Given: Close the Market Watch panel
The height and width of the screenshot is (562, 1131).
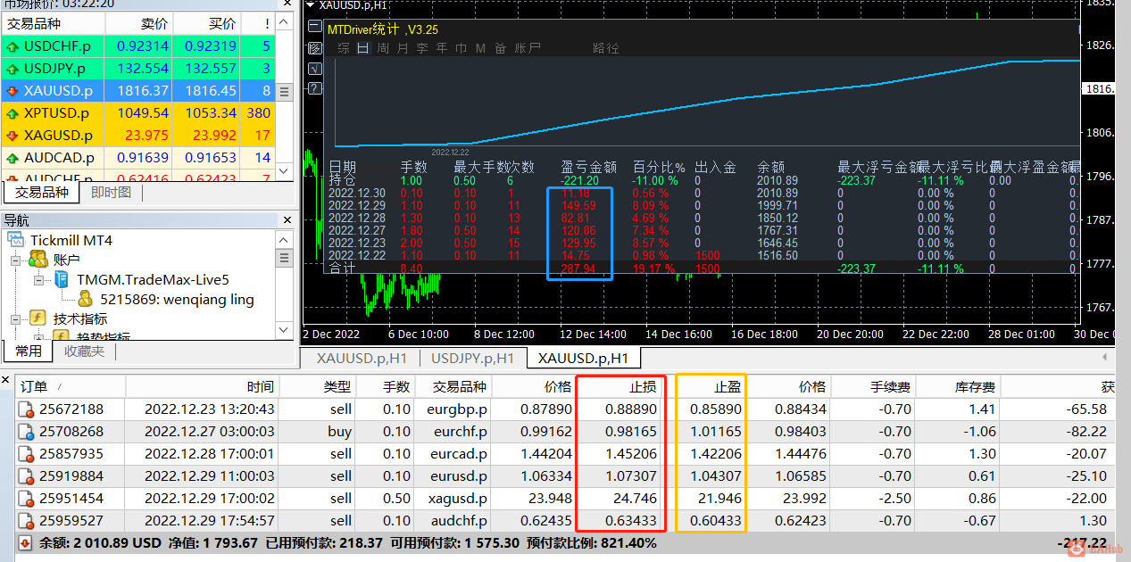Looking at the screenshot, I should (x=287, y=3).
